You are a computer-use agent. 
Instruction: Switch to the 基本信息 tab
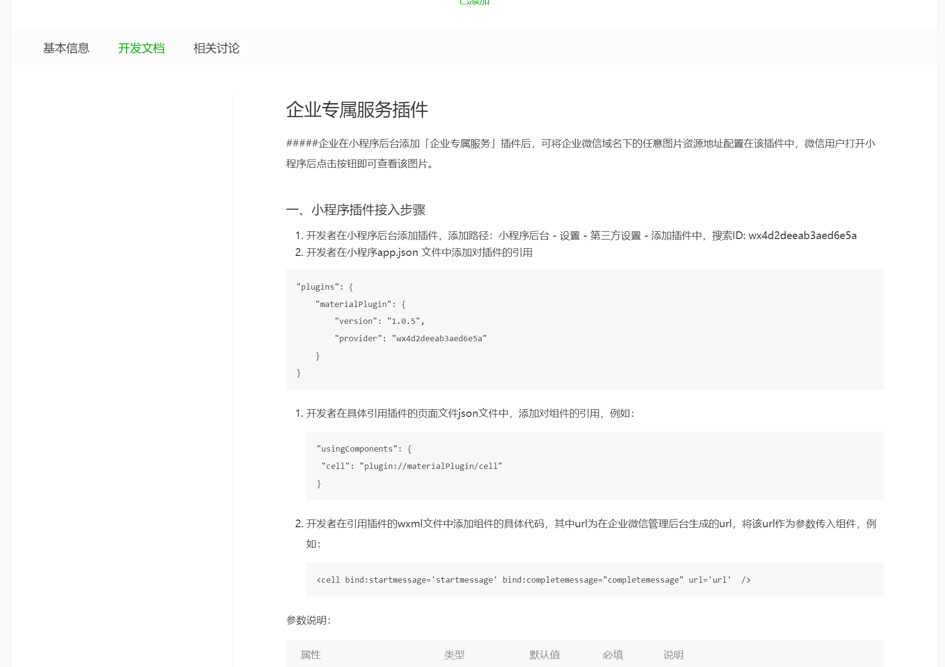[x=66, y=48]
